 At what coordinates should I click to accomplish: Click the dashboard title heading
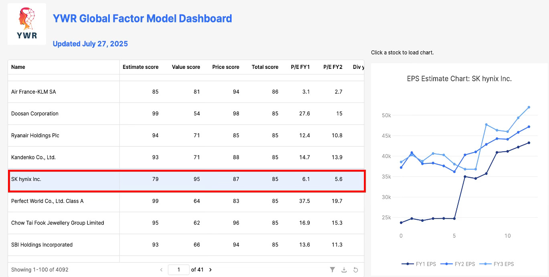(142, 18)
